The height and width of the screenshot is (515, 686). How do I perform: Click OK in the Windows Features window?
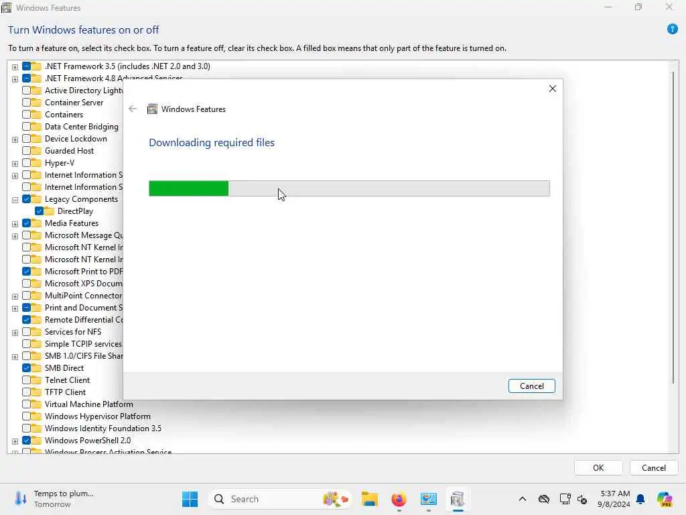[x=598, y=467]
